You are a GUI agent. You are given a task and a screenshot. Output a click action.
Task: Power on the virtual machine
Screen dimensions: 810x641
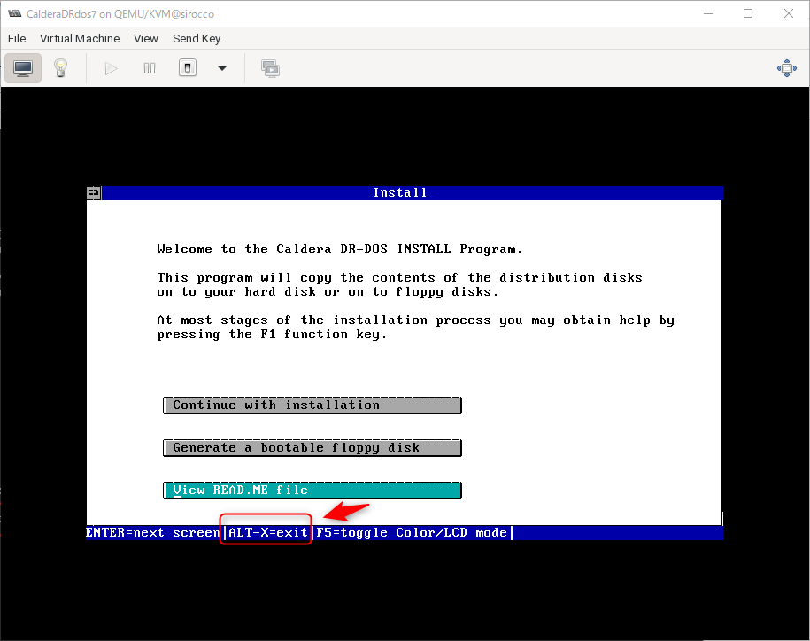[x=111, y=68]
